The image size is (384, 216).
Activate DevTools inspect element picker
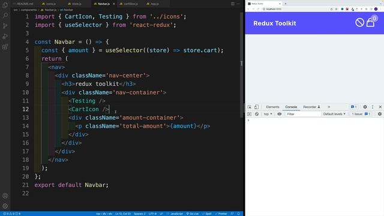coord(250,107)
